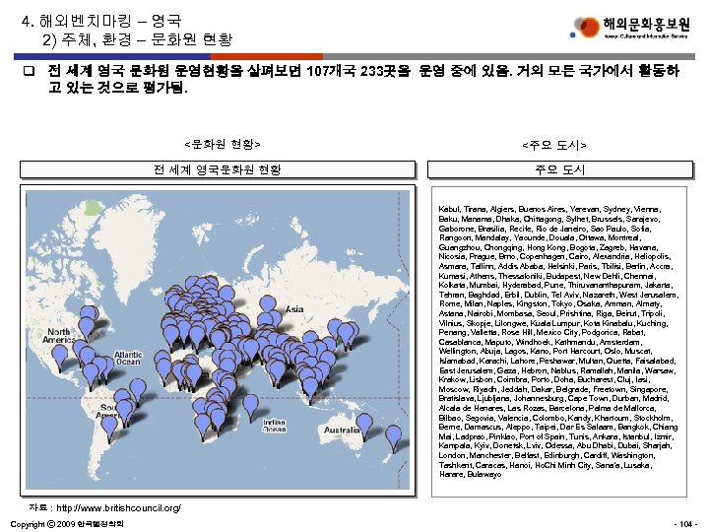This screenshot has width=709, height=532.
Task: Click the '<문화원 현황>' caption
Action: (x=223, y=144)
